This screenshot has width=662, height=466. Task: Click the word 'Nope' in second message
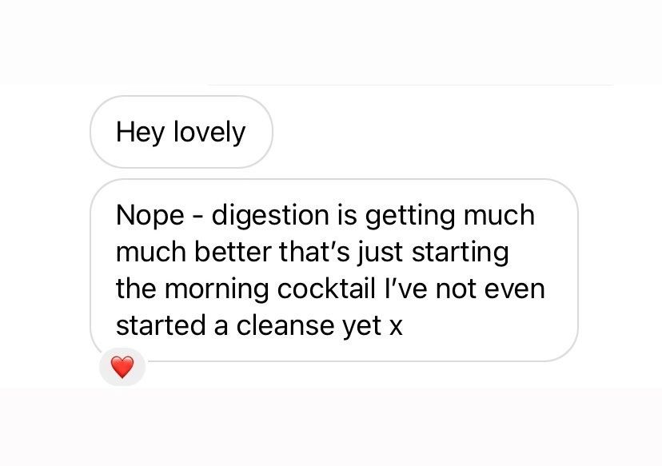coord(150,217)
